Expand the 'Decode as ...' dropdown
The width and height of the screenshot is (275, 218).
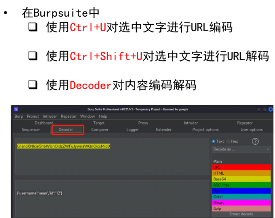pos(241,149)
